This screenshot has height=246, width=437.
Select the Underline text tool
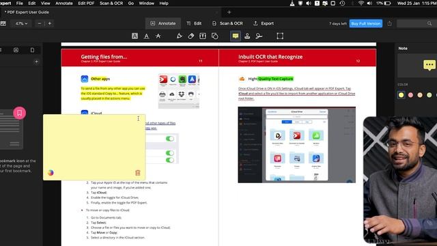pos(146,36)
